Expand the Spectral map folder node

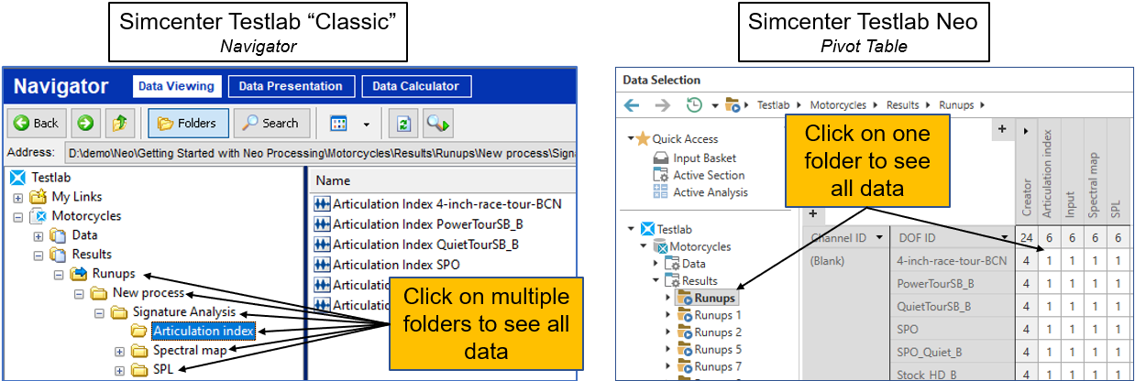coord(120,351)
